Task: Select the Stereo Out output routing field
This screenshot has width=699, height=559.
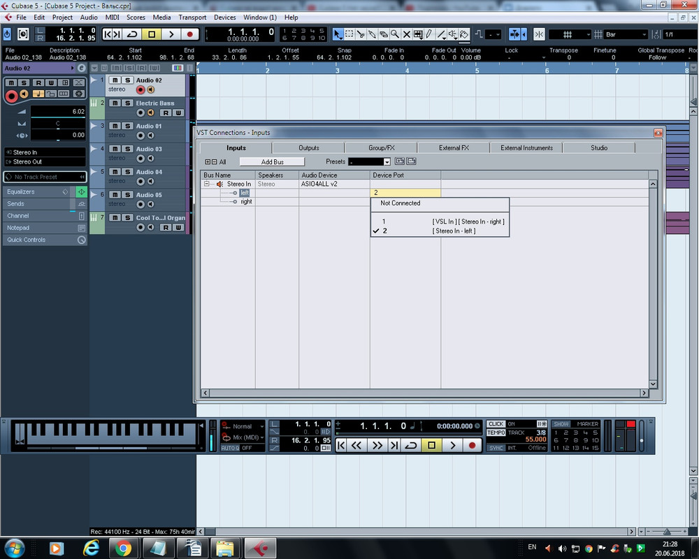Action: pyautogui.click(x=45, y=162)
